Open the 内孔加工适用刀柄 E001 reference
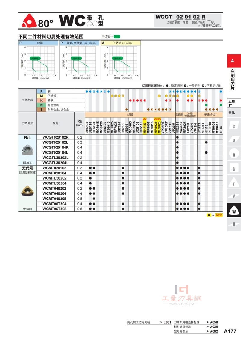 click(x=149, y=322)
